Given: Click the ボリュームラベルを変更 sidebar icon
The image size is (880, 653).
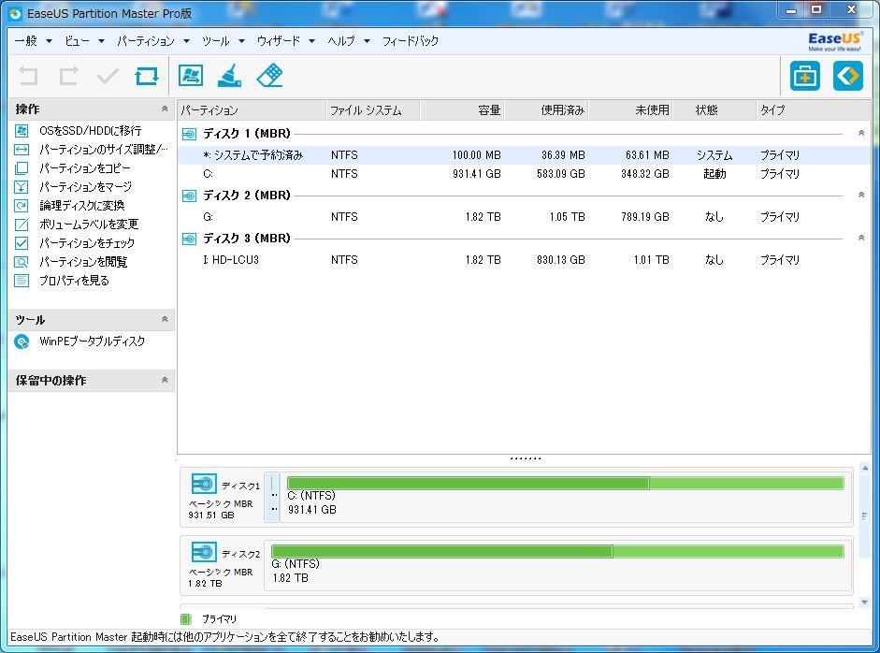Looking at the screenshot, I should tap(22, 225).
